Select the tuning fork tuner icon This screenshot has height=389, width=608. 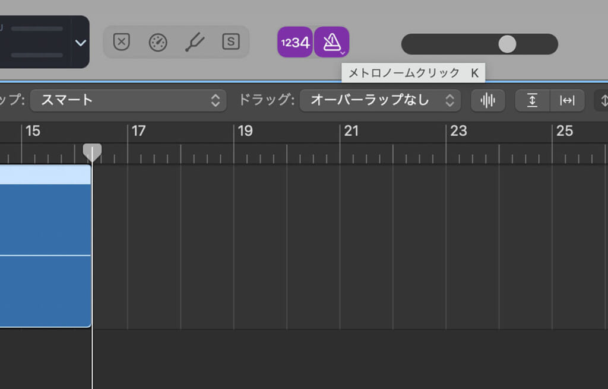(x=194, y=42)
